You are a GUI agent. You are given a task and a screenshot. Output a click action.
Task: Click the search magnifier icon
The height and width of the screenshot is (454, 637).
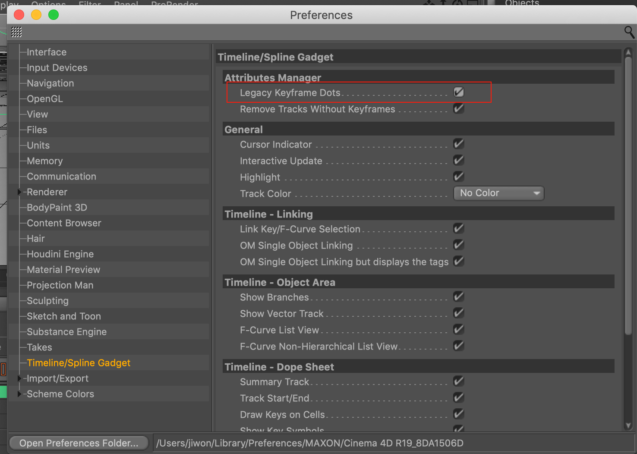tap(629, 32)
